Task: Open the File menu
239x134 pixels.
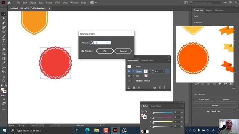Action: [x=18, y=3]
